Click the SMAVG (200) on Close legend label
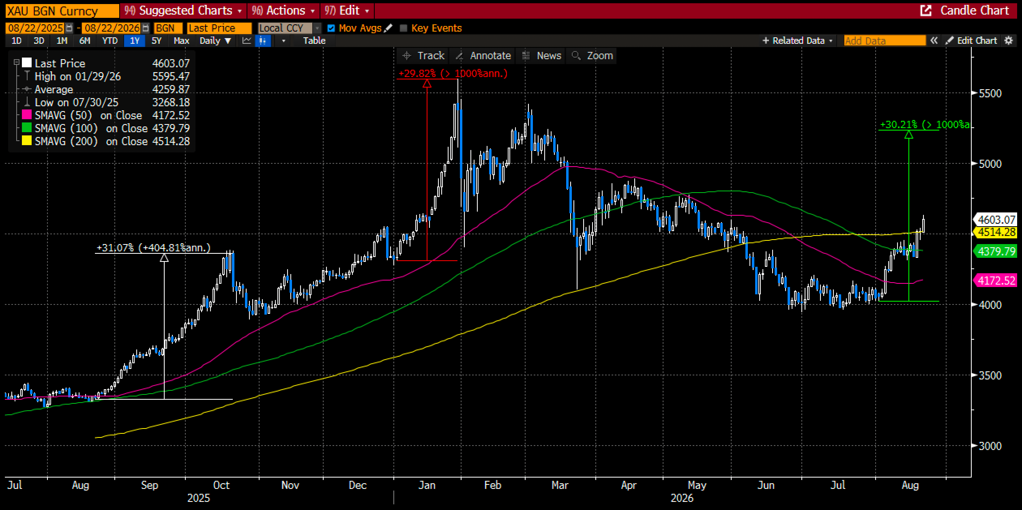1022x510 pixels. (91, 141)
